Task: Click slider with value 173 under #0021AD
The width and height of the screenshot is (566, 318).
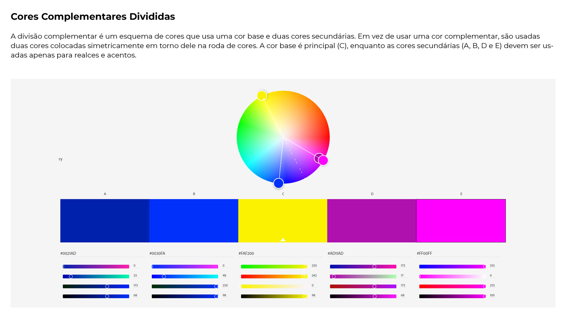Action: (96, 286)
